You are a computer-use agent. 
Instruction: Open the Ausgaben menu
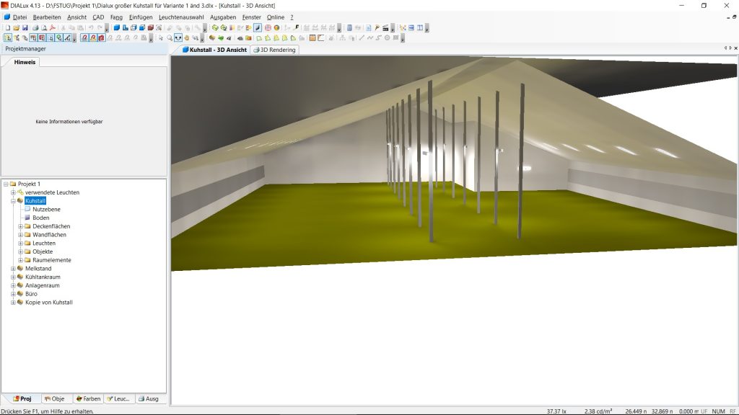click(x=223, y=17)
